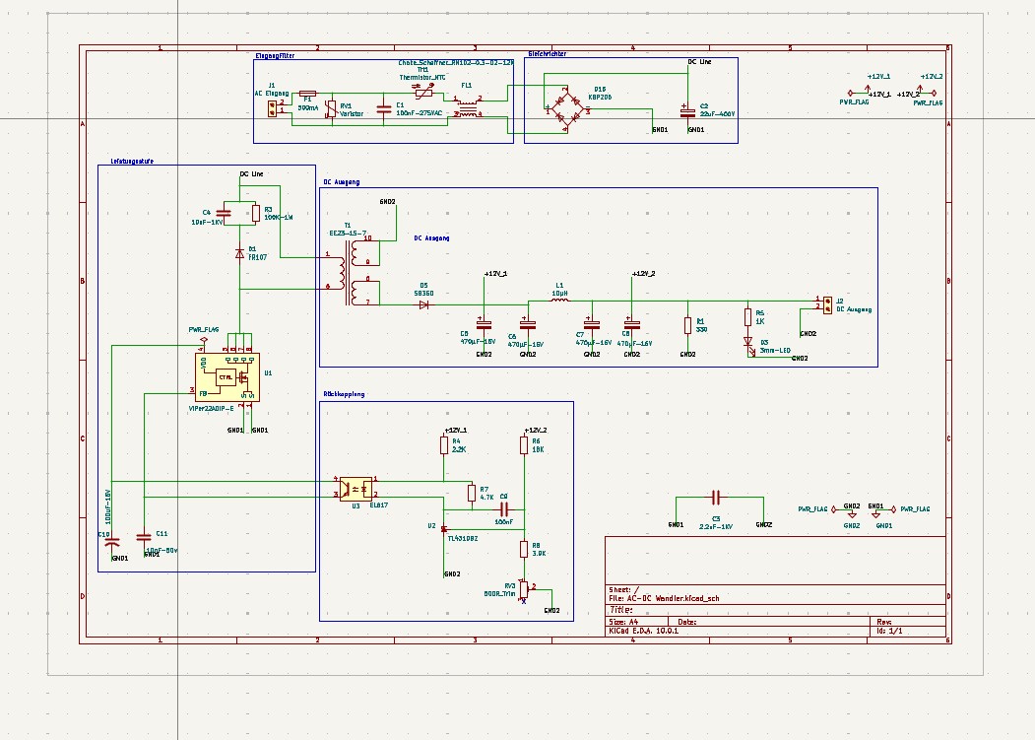
Task: Select the D5 Schottky diode symbol
Action: point(423,304)
